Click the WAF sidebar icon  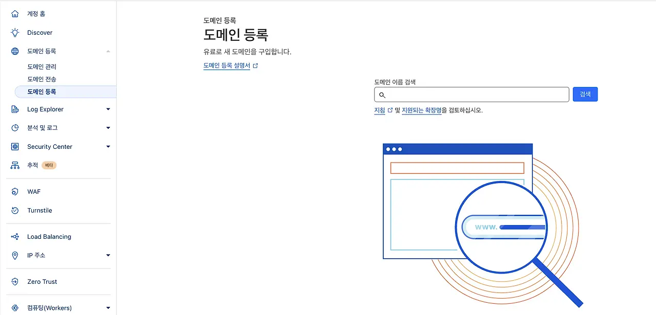pyautogui.click(x=14, y=191)
